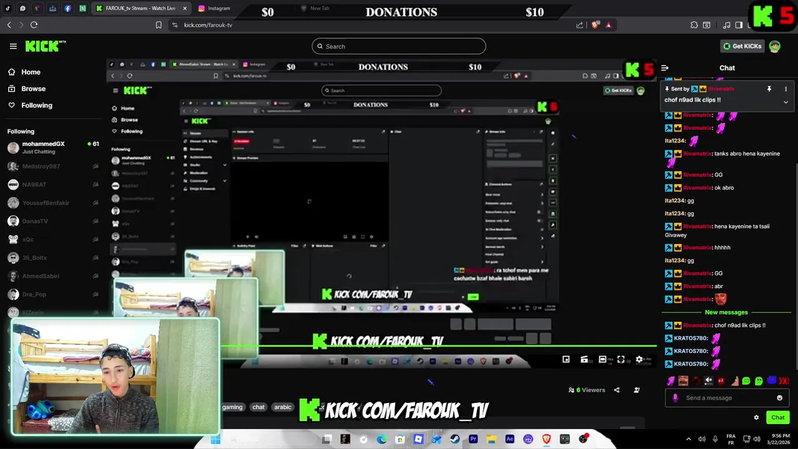The height and width of the screenshot is (449, 798).
Task: Open the browser extensions puzzle icon
Action: point(694,25)
